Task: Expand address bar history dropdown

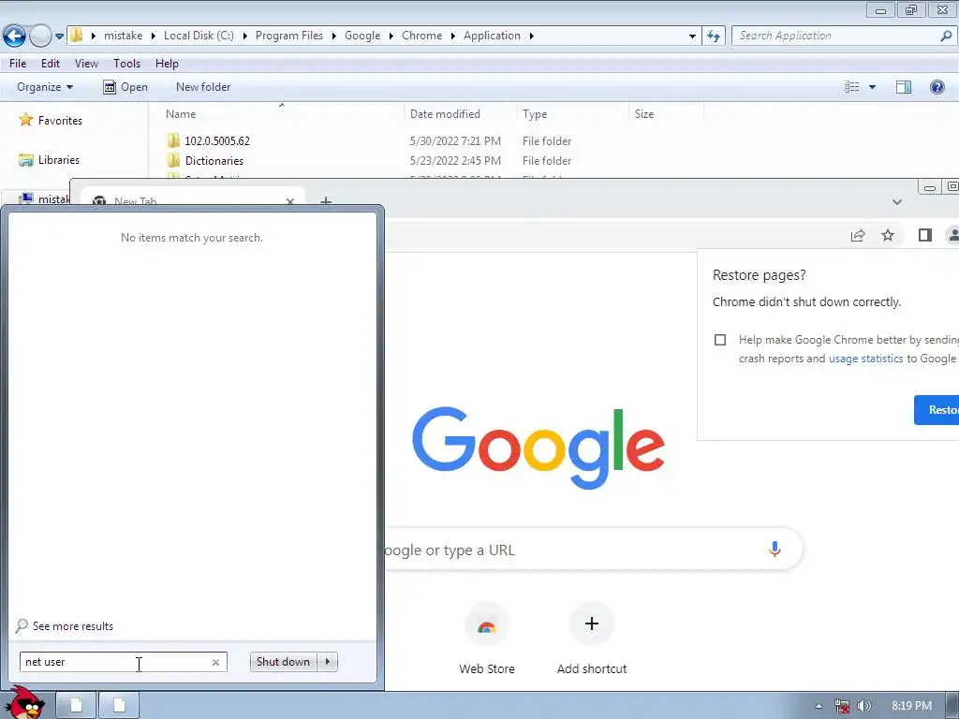Action: click(692, 37)
